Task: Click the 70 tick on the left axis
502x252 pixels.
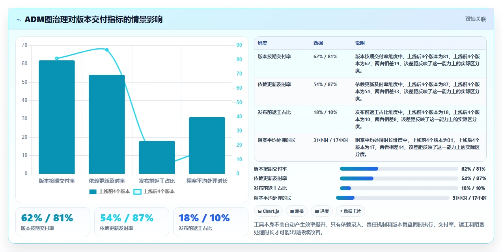Action: pyautogui.click(x=24, y=45)
